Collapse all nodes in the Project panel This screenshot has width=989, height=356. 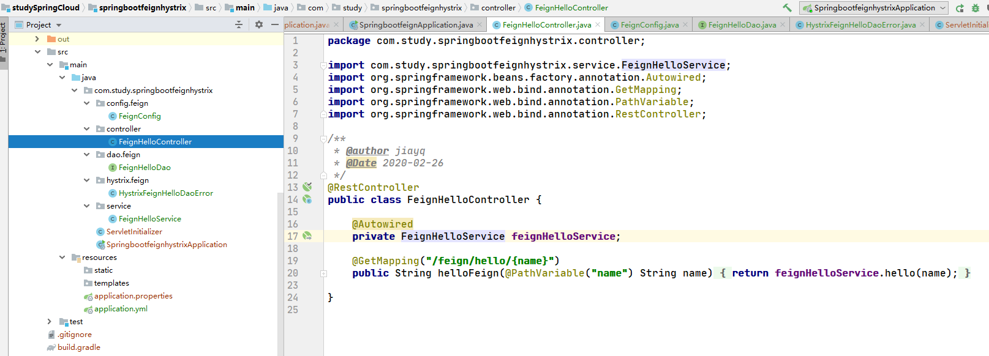(239, 24)
